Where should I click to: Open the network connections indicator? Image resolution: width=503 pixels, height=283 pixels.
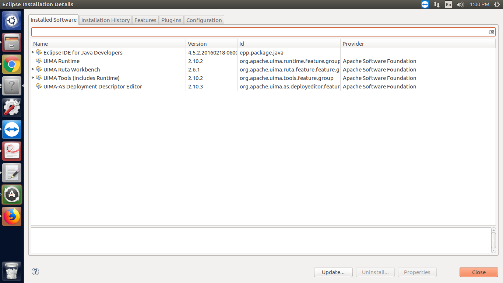pyautogui.click(x=437, y=4)
